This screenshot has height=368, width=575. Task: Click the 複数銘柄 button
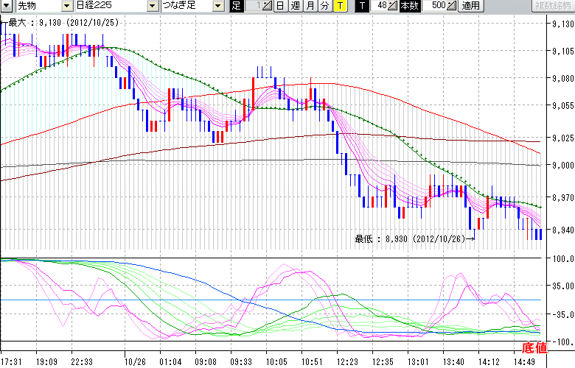coord(552,6)
